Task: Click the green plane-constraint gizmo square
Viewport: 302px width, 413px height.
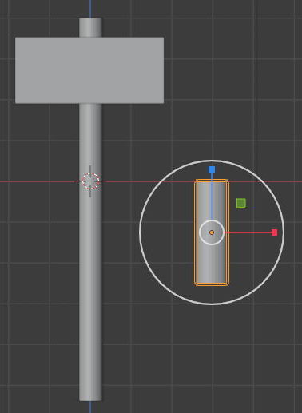Action: click(x=241, y=203)
